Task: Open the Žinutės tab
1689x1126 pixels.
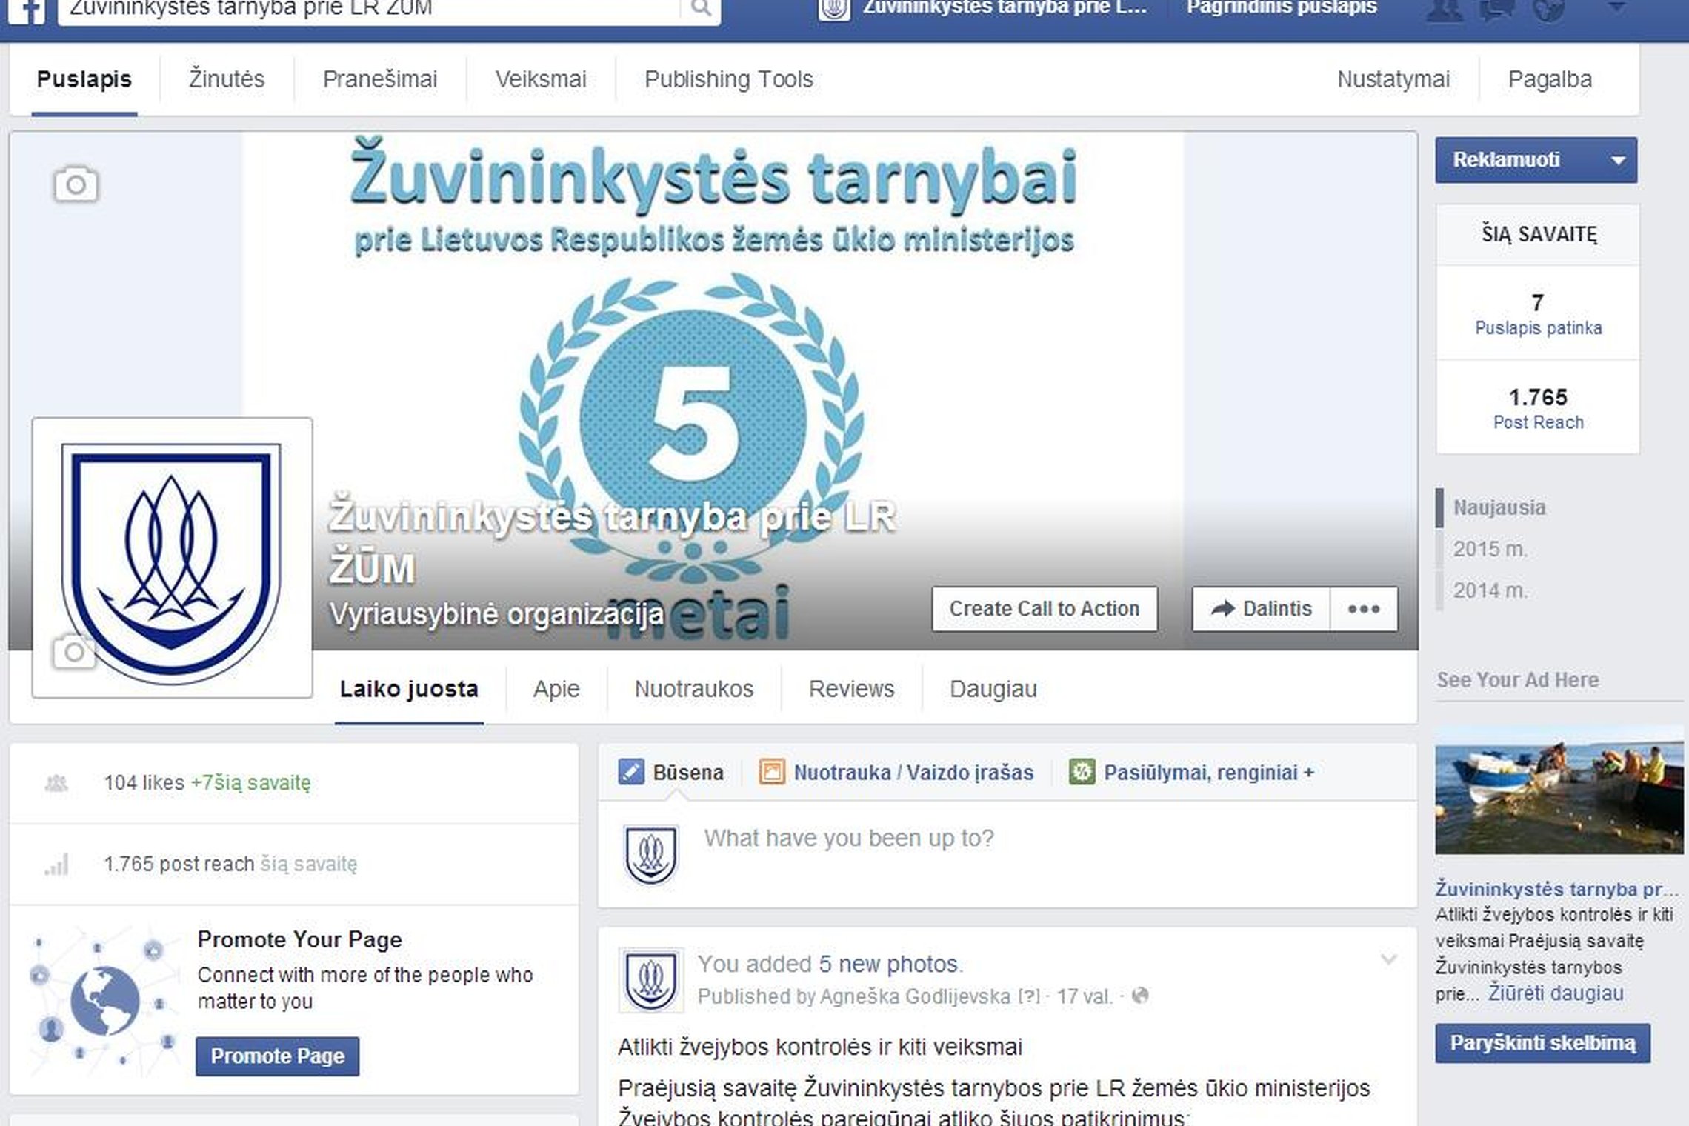Action: (x=227, y=79)
